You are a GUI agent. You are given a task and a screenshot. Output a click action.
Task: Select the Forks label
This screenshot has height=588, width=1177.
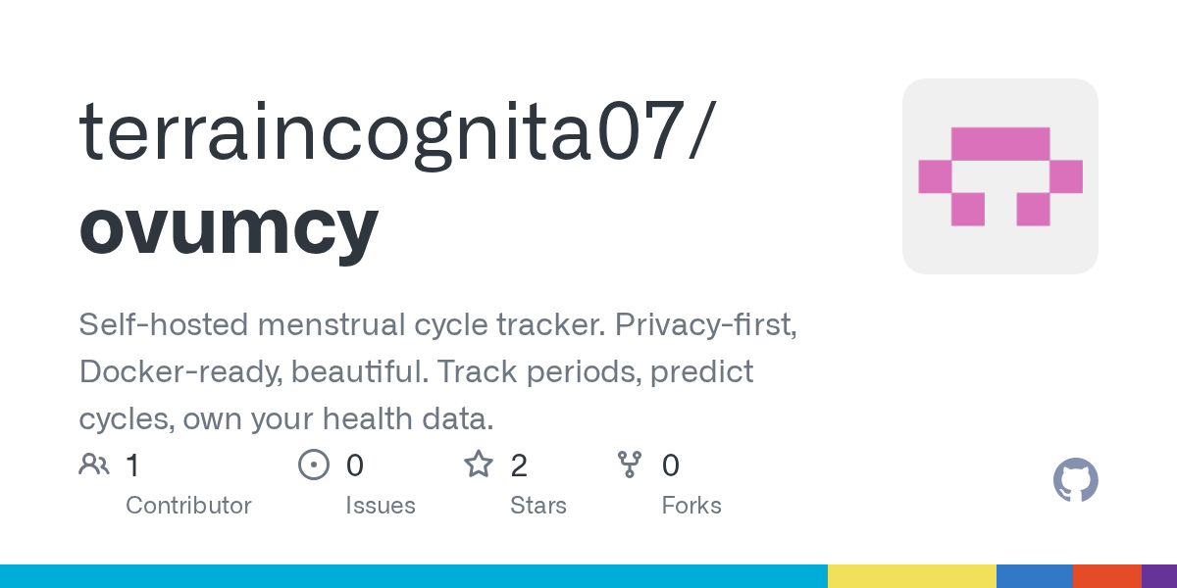point(691,506)
